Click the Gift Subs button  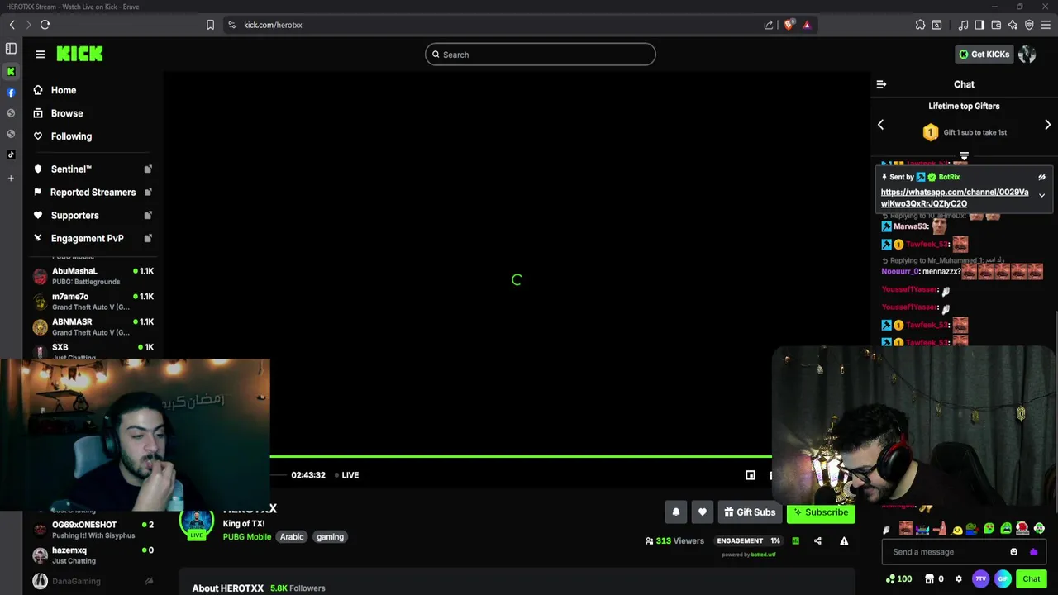click(x=750, y=512)
